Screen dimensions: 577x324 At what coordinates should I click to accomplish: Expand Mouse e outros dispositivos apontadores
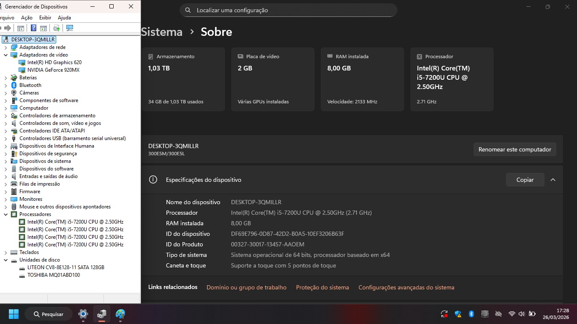click(x=6, y=207)
